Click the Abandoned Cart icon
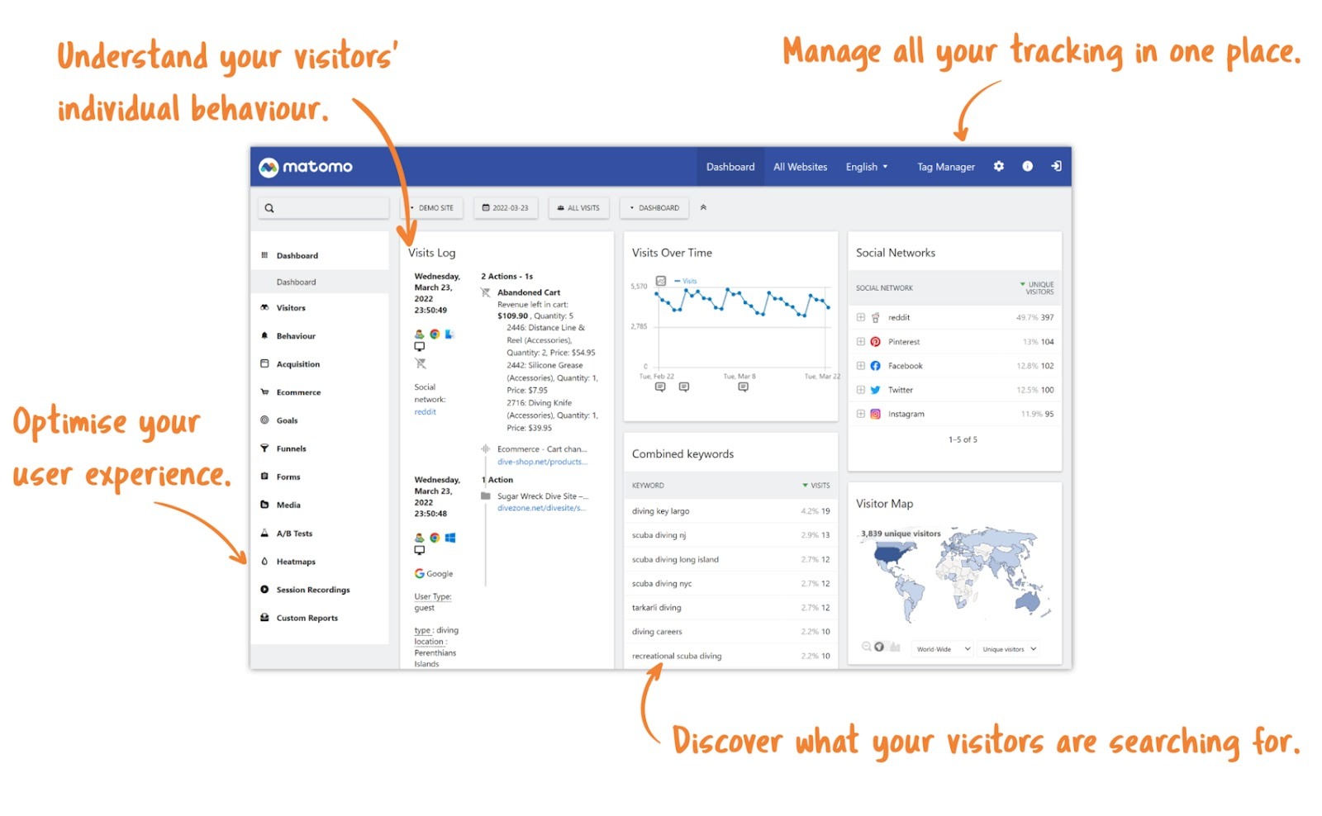This screenshot has width=1322, height=816. (486, 292)
